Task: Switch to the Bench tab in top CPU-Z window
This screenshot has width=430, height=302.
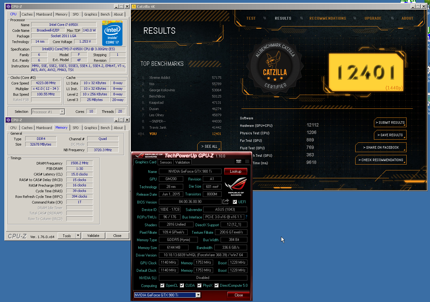Action: coord(105,14)
